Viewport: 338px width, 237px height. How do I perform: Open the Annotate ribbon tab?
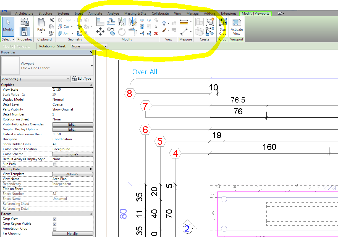95,13
